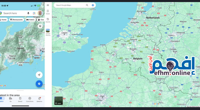
Task: Open the hamburger menu in desktop Maps
Action: point(48,5)
